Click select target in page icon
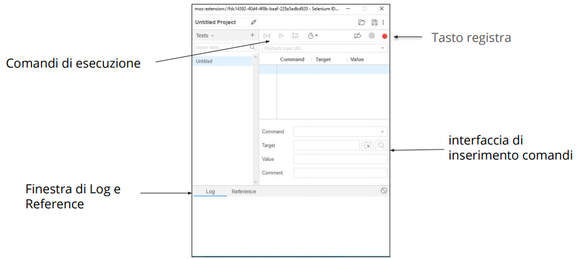The width and height of the screenshot is (583, 259). 368,146
